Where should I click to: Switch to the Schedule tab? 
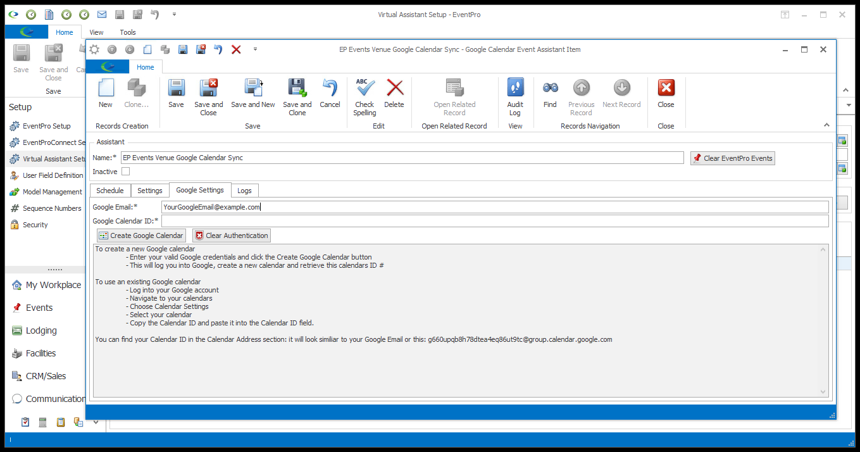coord(110,191)
